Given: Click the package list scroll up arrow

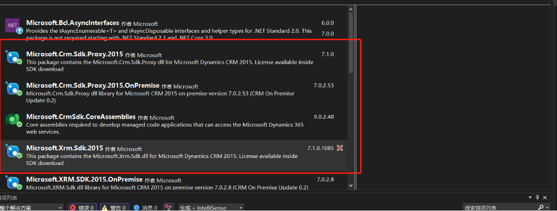Looking at the screenshot, I should click(351, 9).
